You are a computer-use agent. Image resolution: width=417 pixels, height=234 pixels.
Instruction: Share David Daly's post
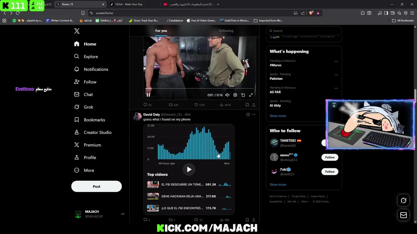254,220
